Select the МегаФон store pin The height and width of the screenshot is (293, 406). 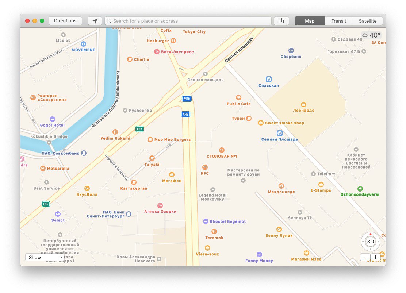(172, 174)
